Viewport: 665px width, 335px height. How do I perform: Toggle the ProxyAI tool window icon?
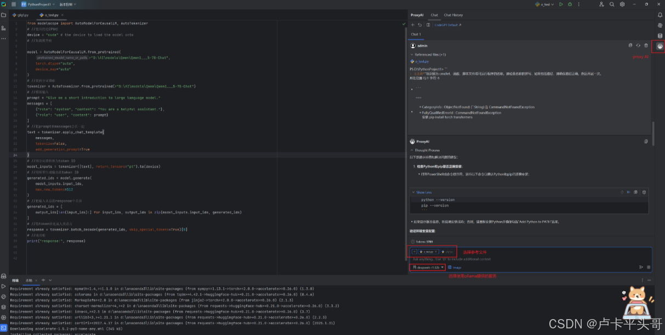(x=660, y=47)
